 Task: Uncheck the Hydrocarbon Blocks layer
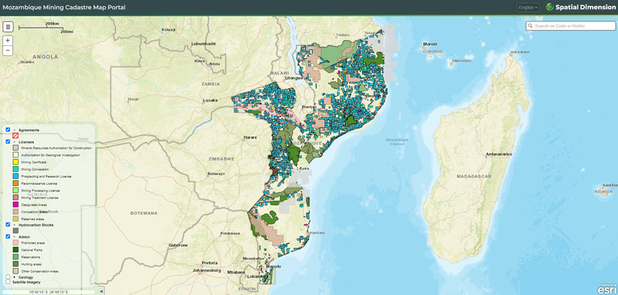[x=8, y=224]
